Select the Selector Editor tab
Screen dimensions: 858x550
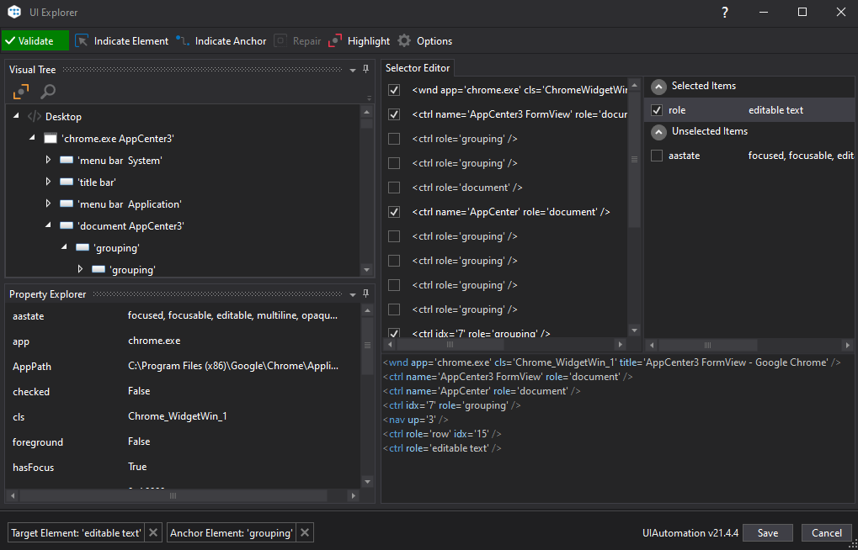(x=418, y=68)
